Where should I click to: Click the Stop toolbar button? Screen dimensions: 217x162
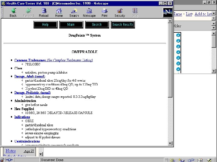(135, 13)
